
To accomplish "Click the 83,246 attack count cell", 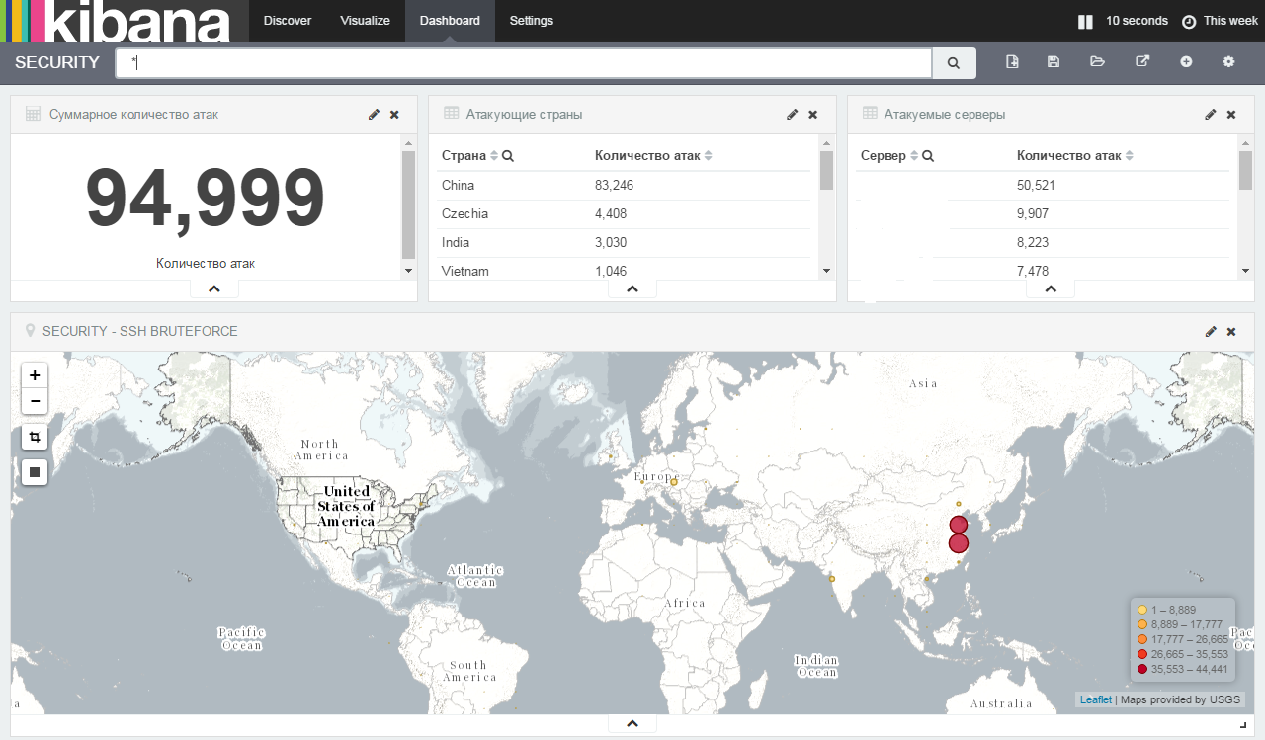I will [614, 185].
